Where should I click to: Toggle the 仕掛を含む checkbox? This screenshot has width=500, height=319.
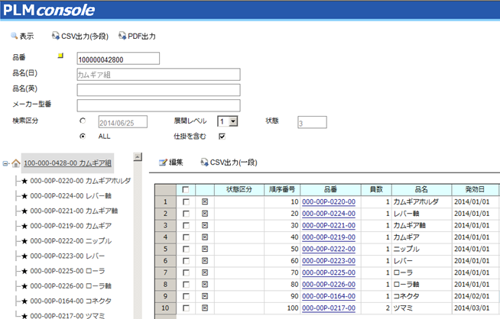pyautogui.click(x=222, y=136)
